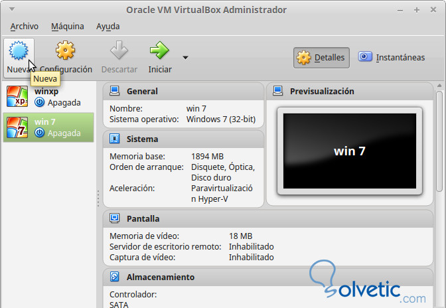
Task: Start the VM with Iniciar green arrow
Action: 159,50
